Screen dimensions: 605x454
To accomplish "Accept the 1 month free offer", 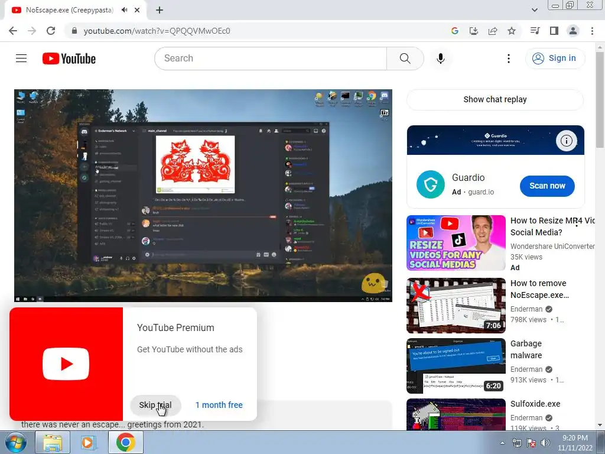I will tap(219, 405).
